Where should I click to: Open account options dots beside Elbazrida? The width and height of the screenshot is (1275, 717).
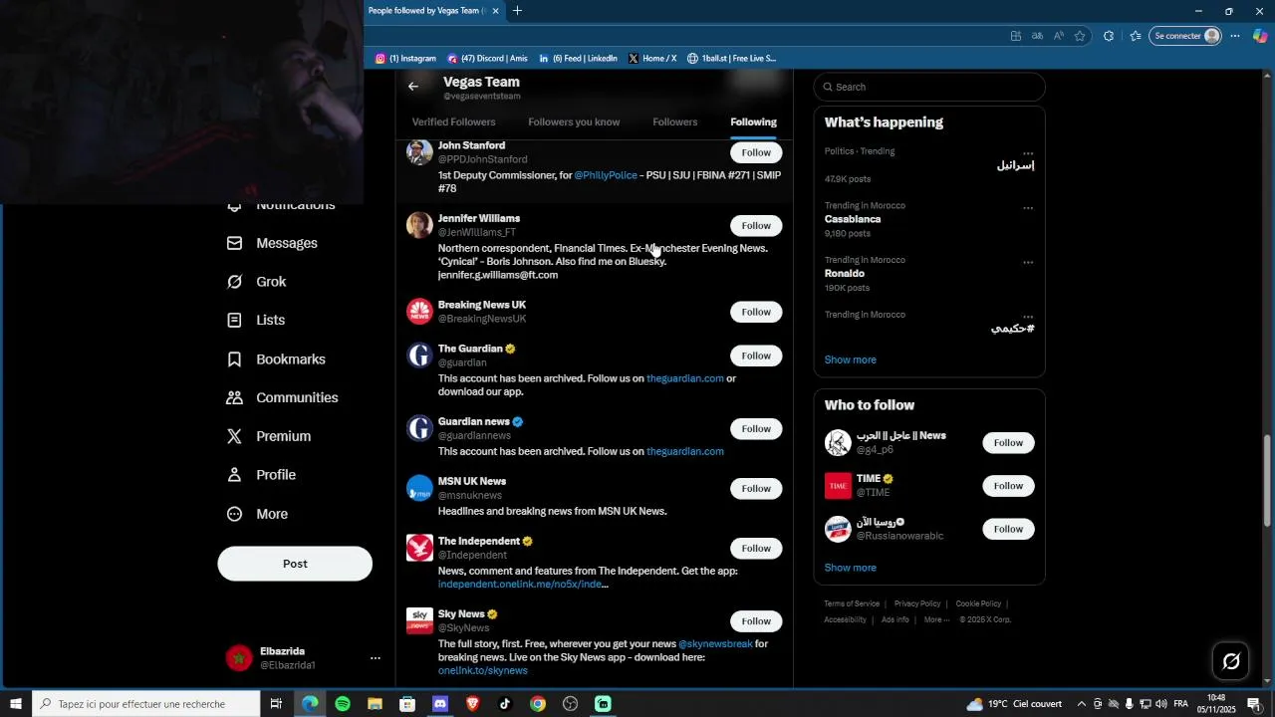[x=376, y=658]
